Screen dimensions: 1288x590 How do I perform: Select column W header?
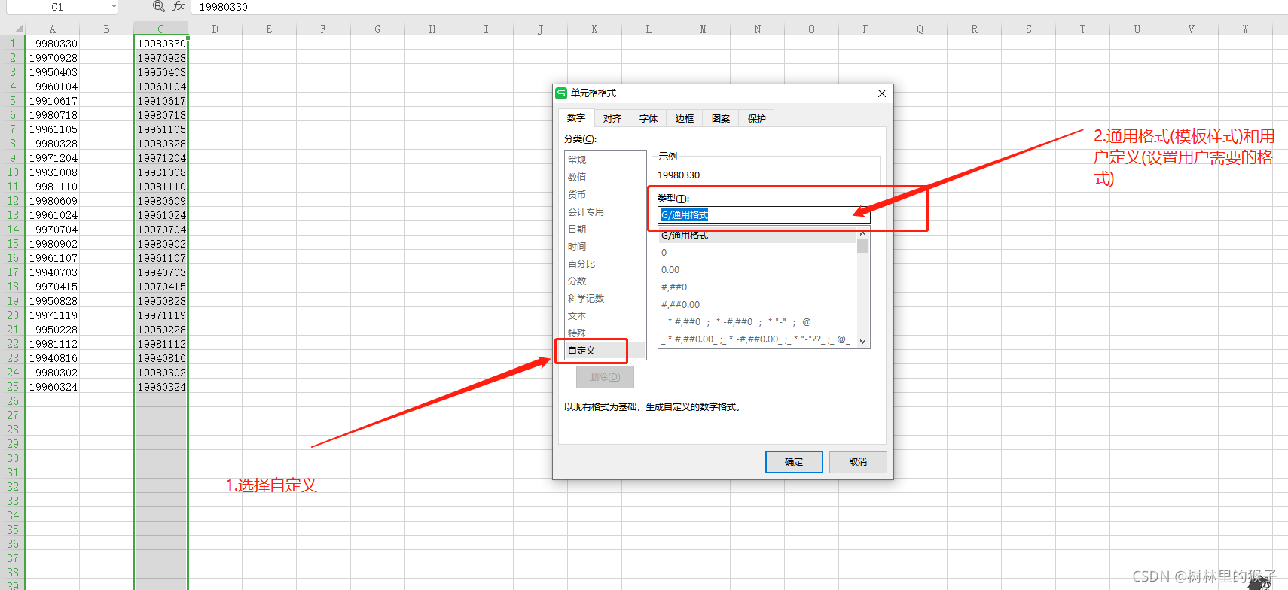pos(1246,29)
